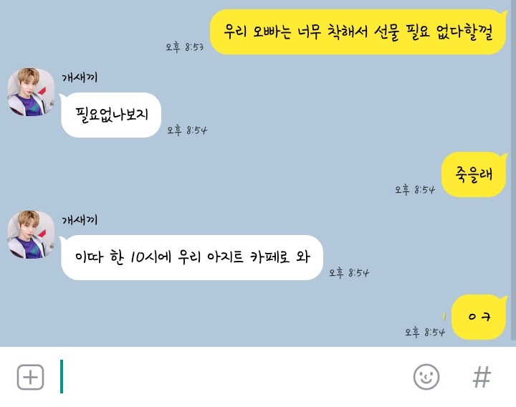The width and height of the screenshot is (516, 407).
Task: Select the yellow 죽을래 bubble
Action: [x=474, y=174]
